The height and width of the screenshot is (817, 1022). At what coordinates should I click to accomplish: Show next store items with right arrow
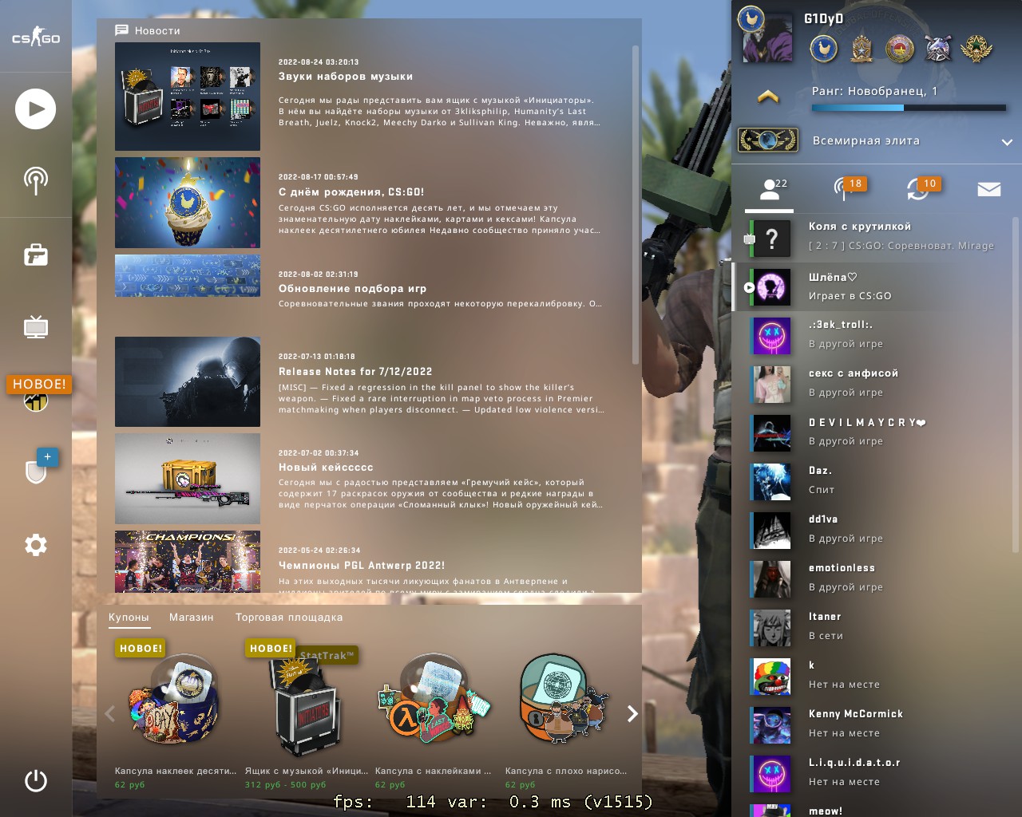point(632,713)
